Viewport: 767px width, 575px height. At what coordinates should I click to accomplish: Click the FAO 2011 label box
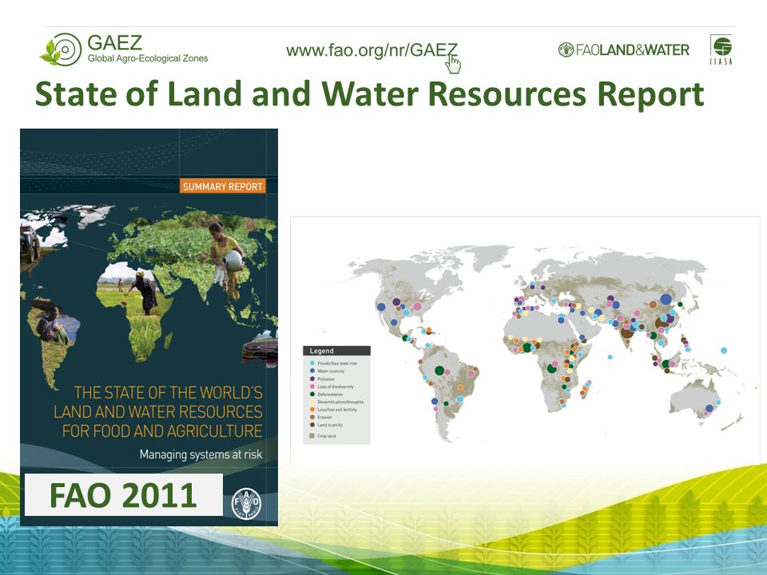pyautogui.click(x=123, y=495)
